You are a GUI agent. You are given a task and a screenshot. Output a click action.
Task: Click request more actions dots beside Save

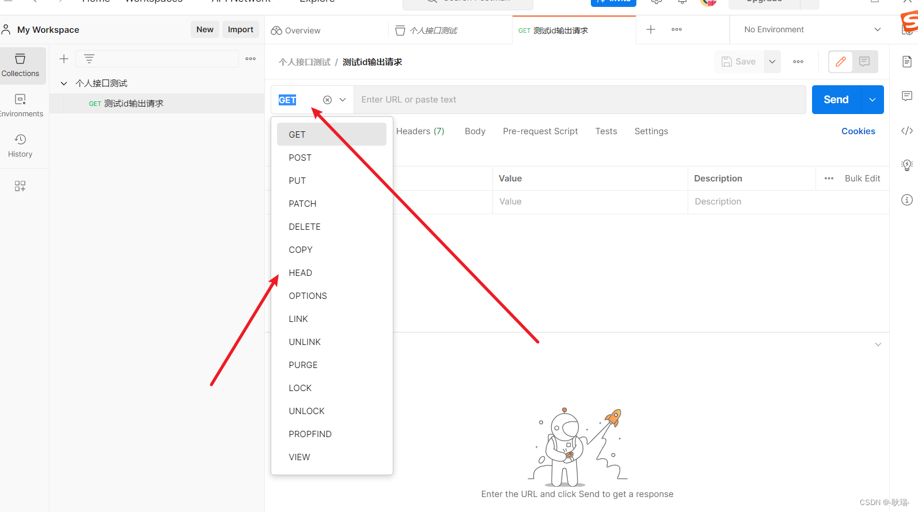click(x=798, y=62)
